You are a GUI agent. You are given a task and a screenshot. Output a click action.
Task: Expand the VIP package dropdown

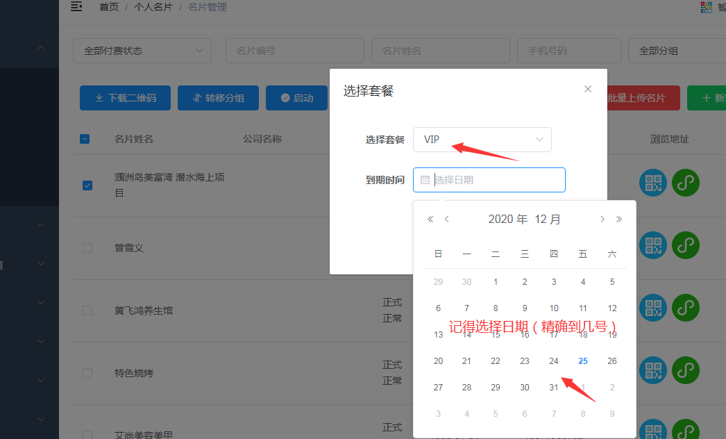pyautogui.click(x=482, y=140)
